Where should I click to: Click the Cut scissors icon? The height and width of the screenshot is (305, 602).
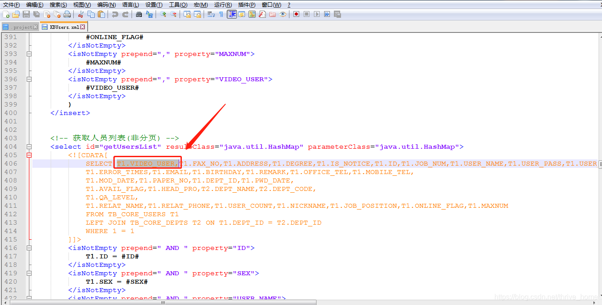point(81,14)
